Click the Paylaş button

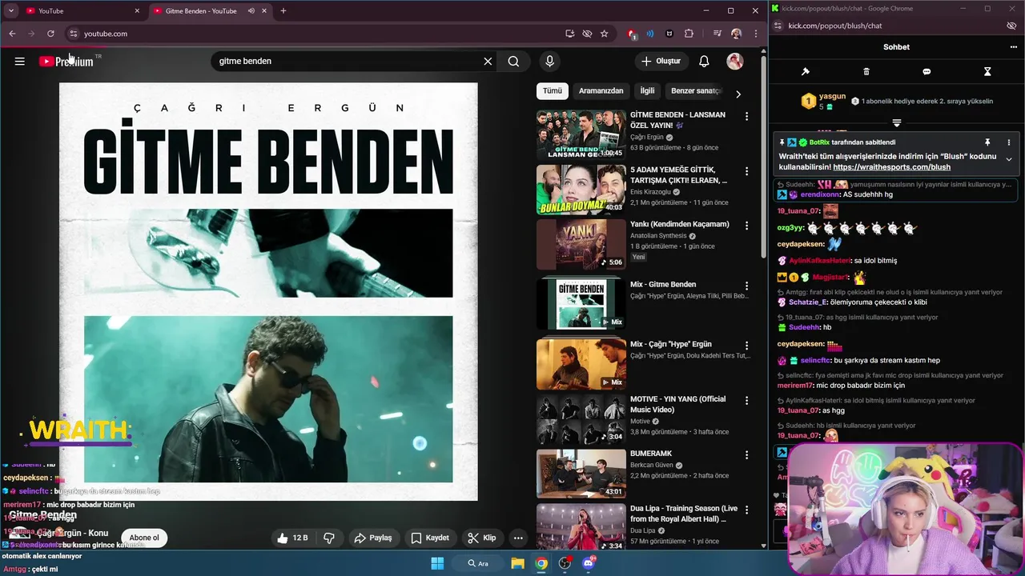coord(373,538)
